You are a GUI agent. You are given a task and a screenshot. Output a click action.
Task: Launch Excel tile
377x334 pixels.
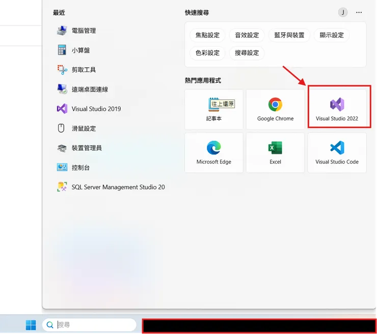pos(275,152)
